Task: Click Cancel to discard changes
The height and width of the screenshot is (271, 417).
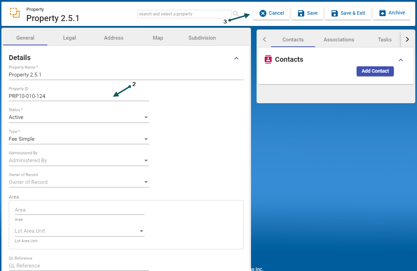Action: tap(271, 13)
